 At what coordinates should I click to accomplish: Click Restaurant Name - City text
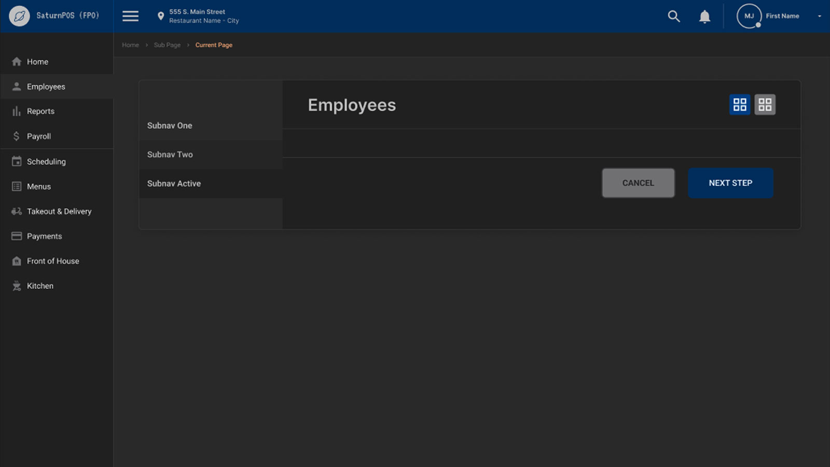[x=204, y=21]
